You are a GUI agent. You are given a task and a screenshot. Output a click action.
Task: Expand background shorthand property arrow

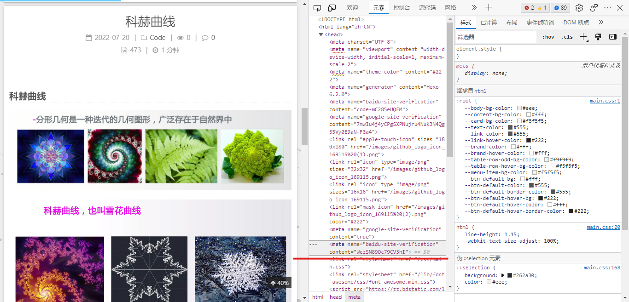click(x=503, y=275)
